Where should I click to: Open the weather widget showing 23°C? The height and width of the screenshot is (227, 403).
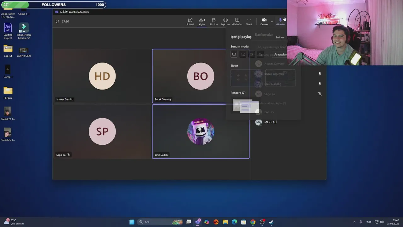pos(14,222)
